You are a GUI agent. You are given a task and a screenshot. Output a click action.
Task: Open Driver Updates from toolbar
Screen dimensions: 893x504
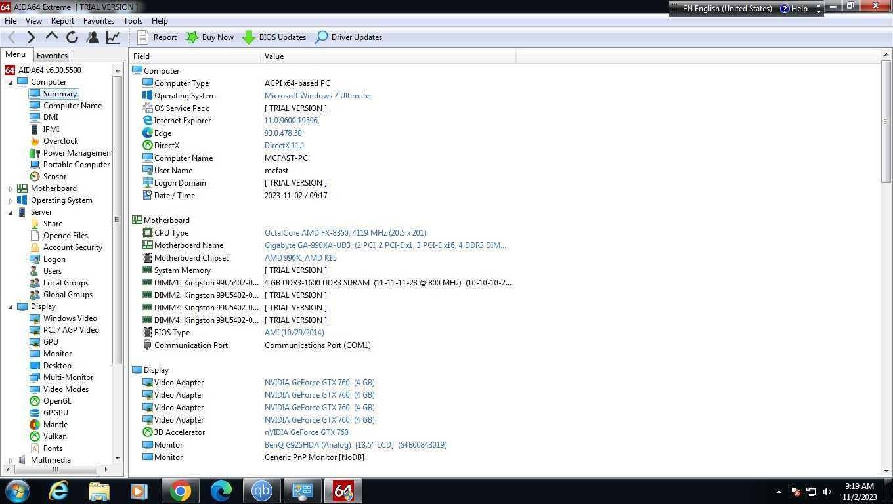349,37
